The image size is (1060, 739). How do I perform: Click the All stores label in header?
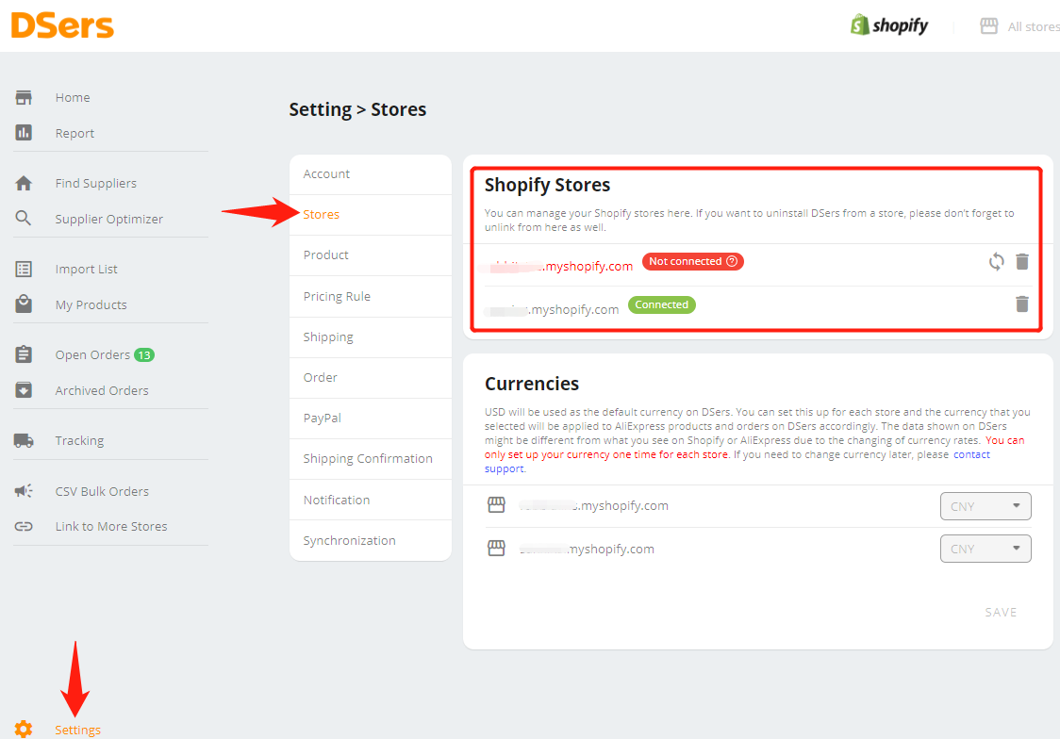[1034, 27]
